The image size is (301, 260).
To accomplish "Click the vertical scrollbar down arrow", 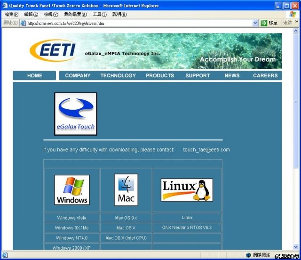I will pos(296,247).
